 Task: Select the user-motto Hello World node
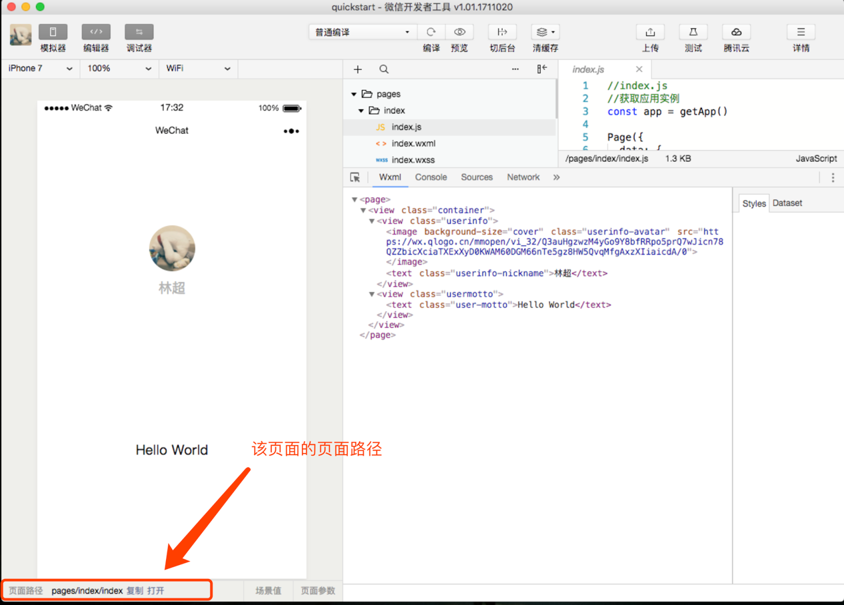point(499,304)
